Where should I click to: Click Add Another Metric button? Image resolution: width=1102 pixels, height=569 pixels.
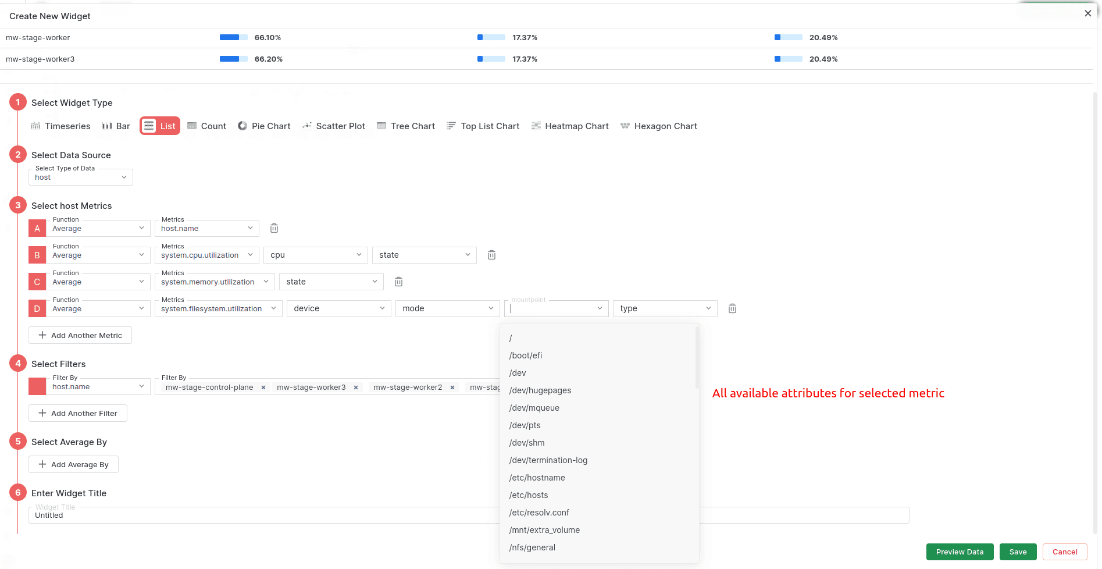80,336
